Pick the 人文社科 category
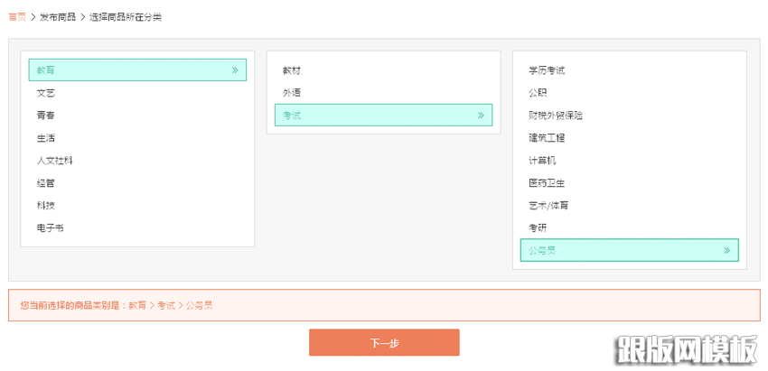The height and width of the screenshot is (371, 768). click(55, 161)
